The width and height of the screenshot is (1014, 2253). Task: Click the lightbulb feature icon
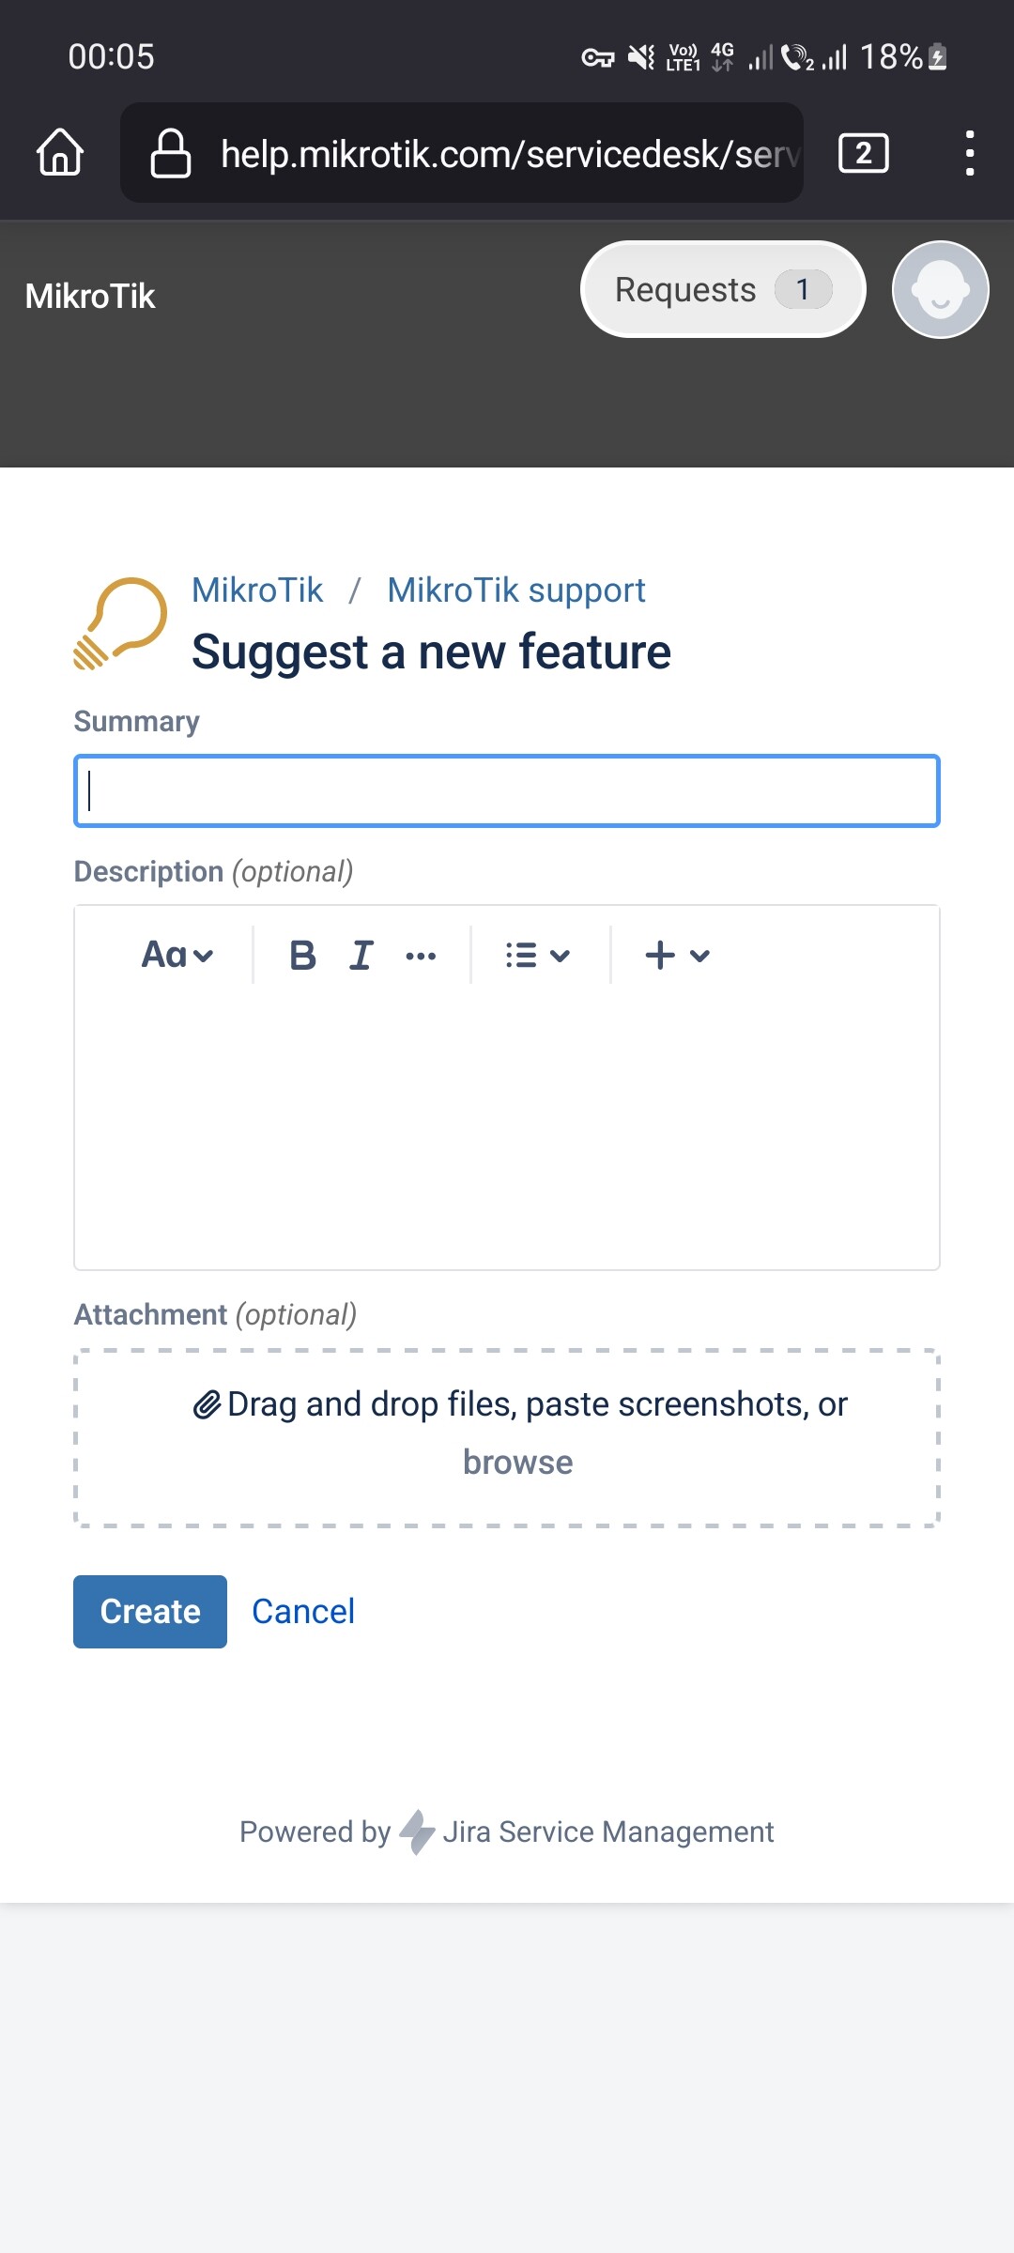(120, 622)
